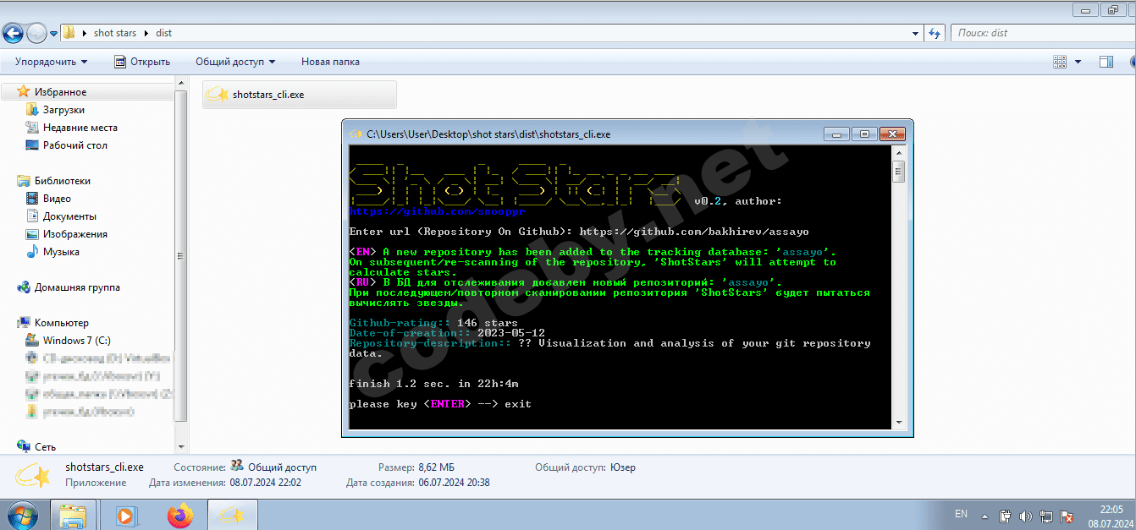Click the Домашняя группа icon
This screenshot has height=530, width=1136.
click(24, 287)
